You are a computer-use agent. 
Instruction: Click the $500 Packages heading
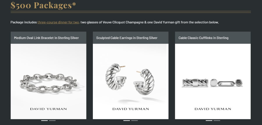tap(43, 5)
